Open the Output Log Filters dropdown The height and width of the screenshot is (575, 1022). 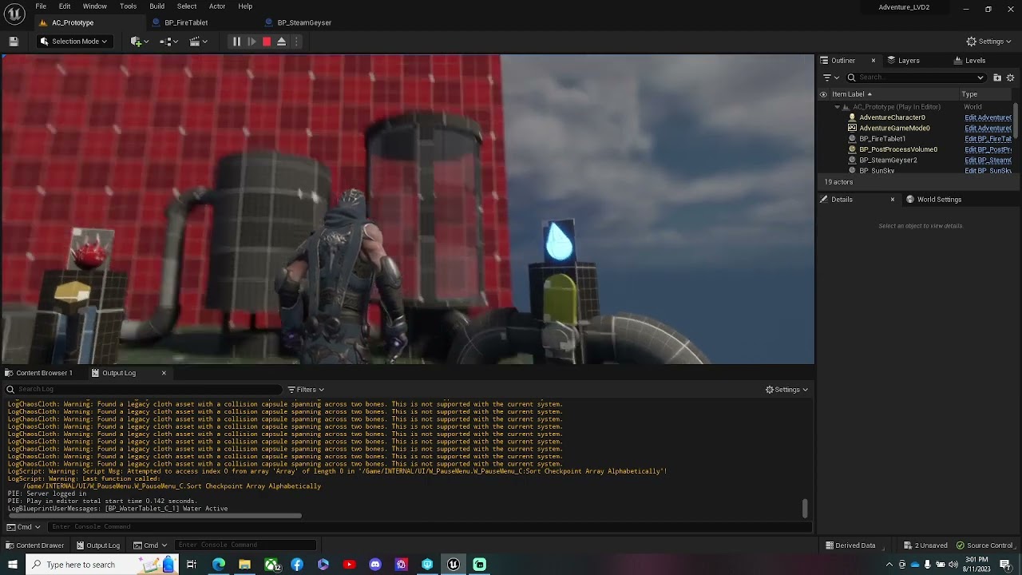click(x=306, y=390)
